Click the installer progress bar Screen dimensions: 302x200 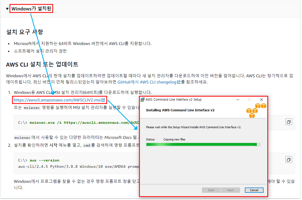[x=203, y=144]
